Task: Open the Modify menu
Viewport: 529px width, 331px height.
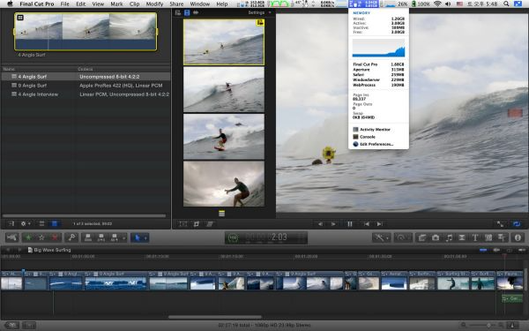Action: point(154,4)
